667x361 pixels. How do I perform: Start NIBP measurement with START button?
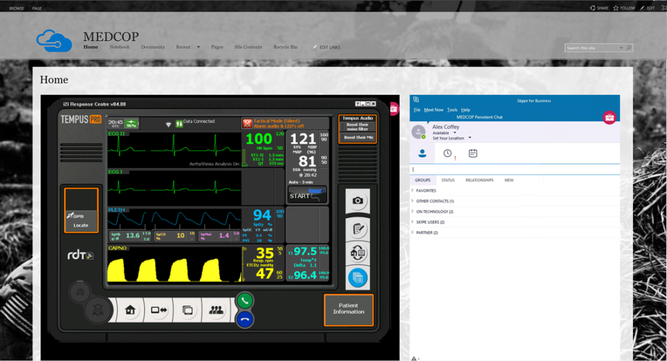tap(307, 195)
